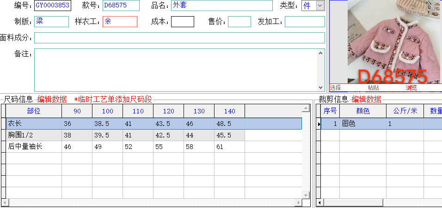
Task: Click the row pointer arrow in 裁剪信息
Action: click(x=319, y=124)
